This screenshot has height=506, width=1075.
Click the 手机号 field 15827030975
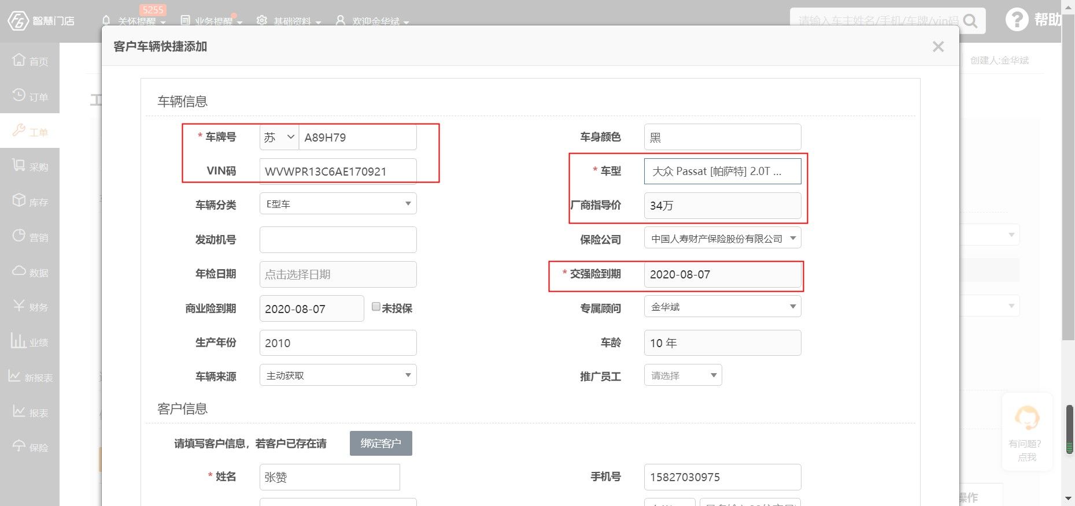(x=722, y=477)
